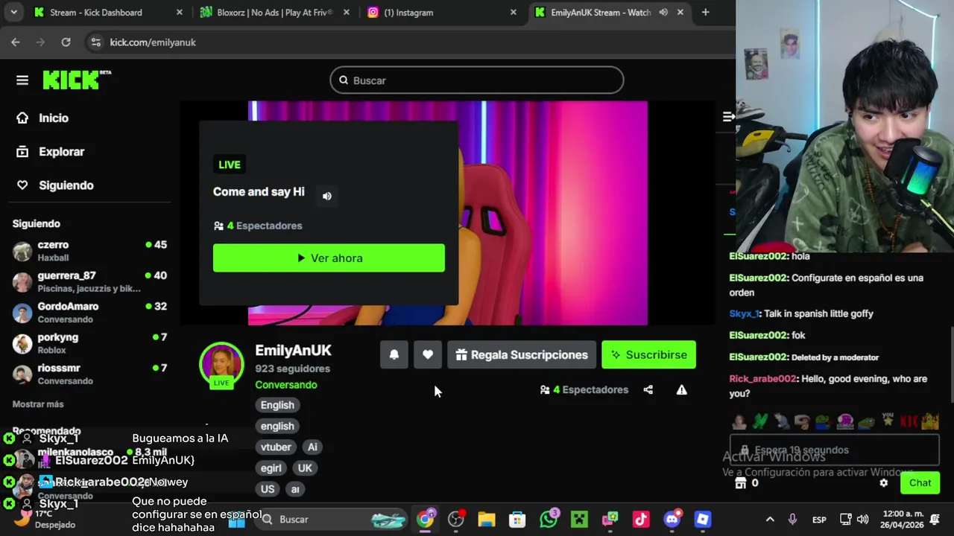954x536 pixels.
Task: Show hidden system tray icons
Action: (x=770, y=519)
